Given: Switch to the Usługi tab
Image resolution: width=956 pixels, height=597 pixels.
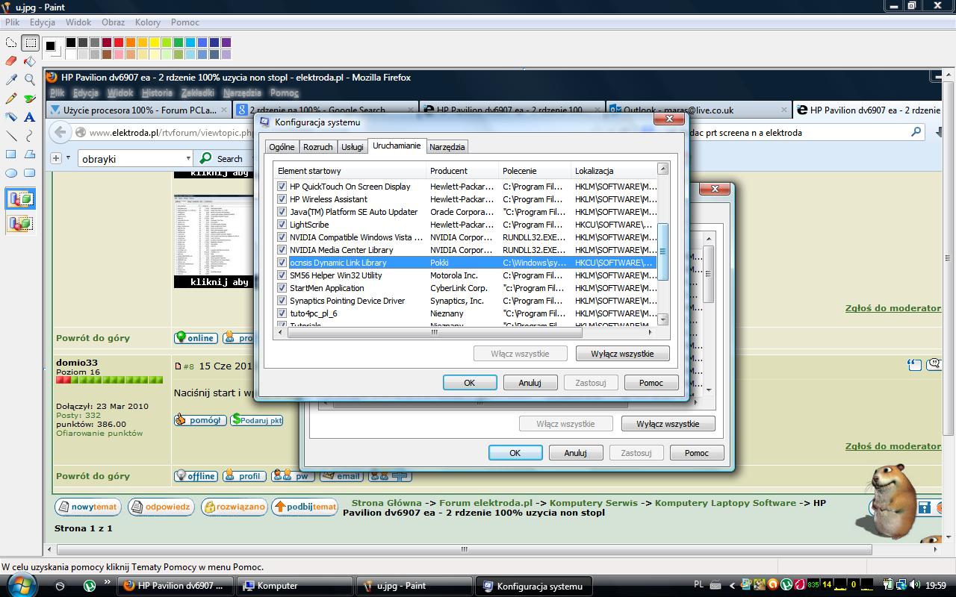Looking at the screenshot, I should point(353,147).
